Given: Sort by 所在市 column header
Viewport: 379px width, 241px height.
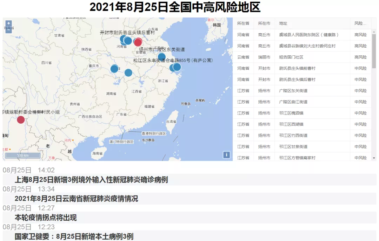Looking at the screenshot, I should [x=264, y=23].
